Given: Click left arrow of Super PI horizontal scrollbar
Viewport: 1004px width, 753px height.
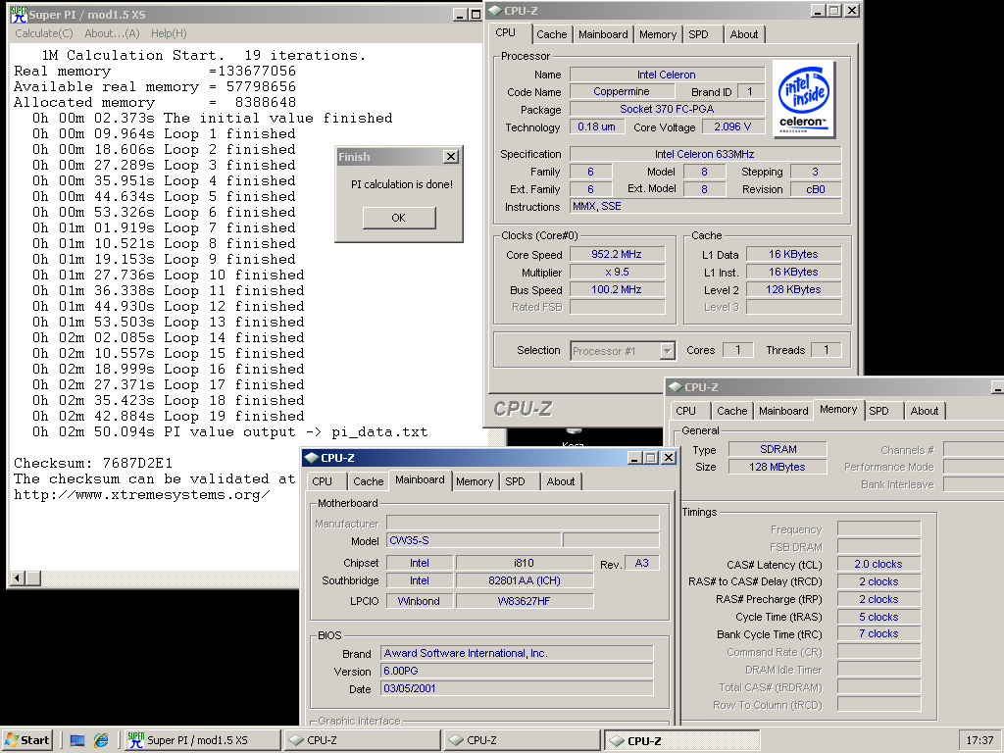Looking at the screenshot, I should pyautogui.click(x=18, y=578).
